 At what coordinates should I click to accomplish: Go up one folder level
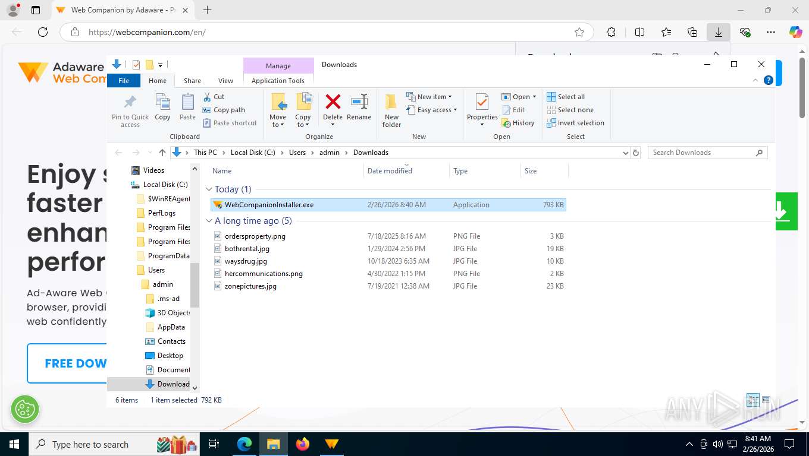point(162,153)
